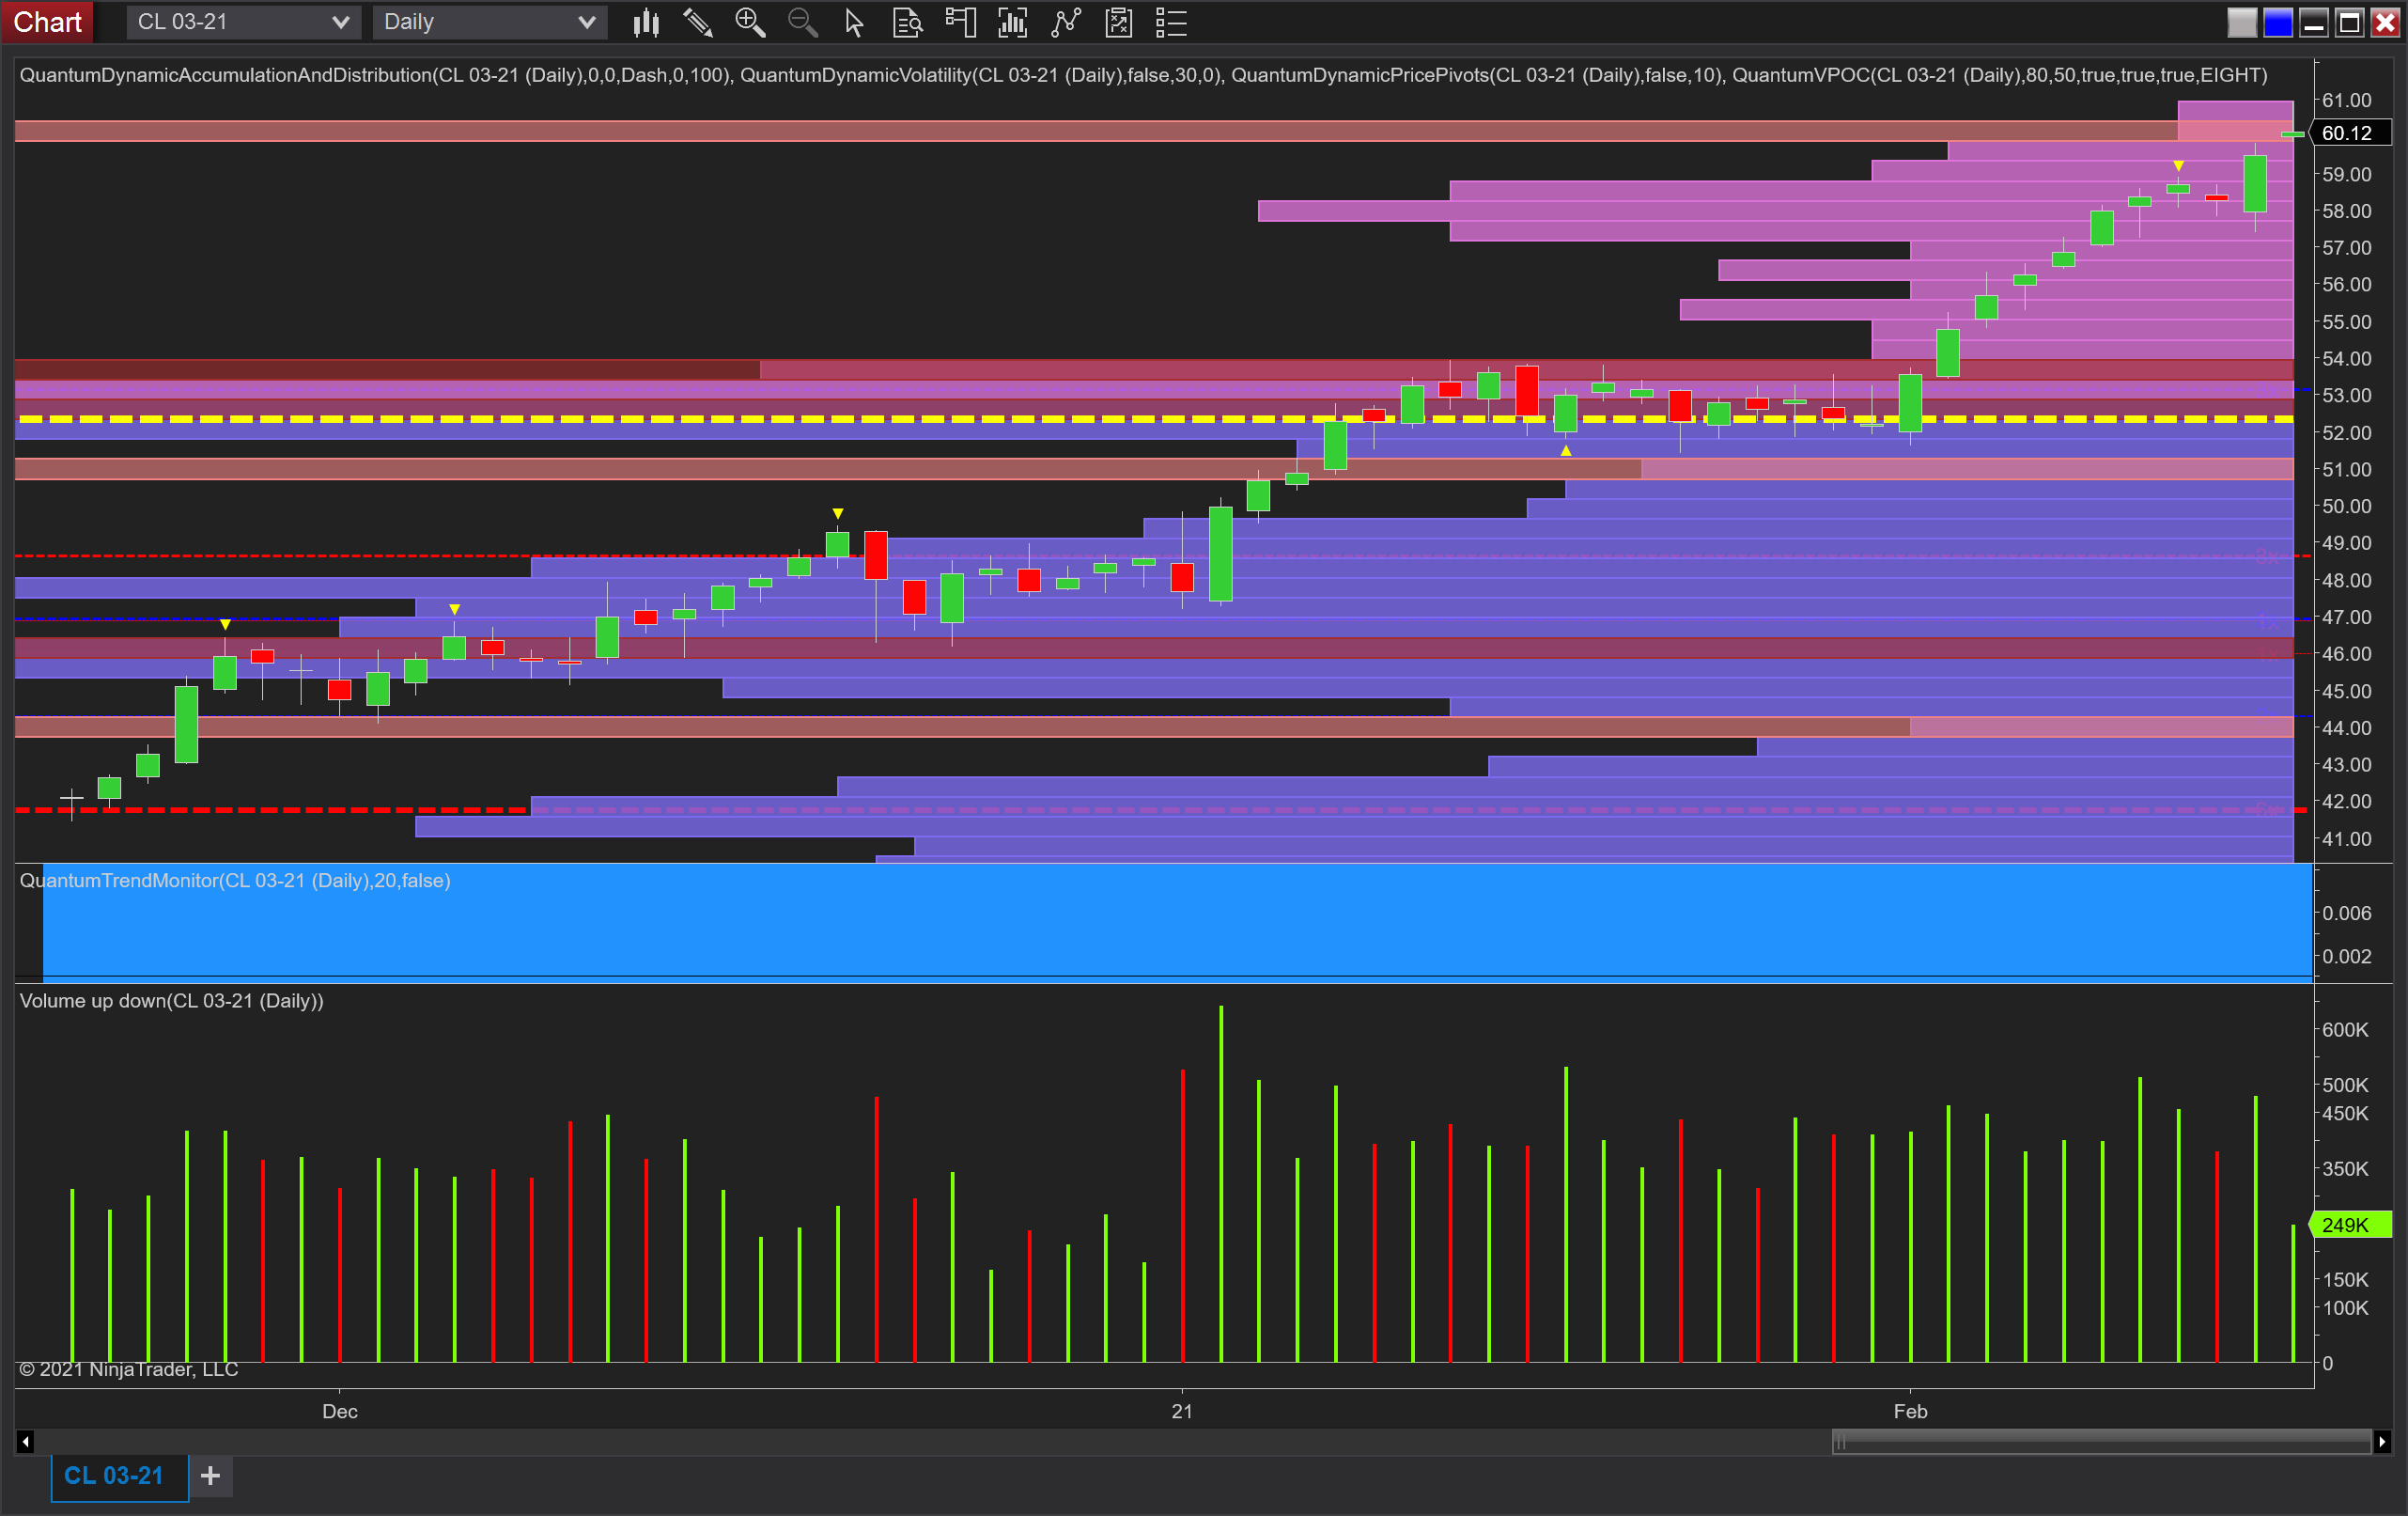Click the 21 year axis label
The height and width of the screenshot is (1516, 2408).
pyautogui.click(x=1182, y=1411)
